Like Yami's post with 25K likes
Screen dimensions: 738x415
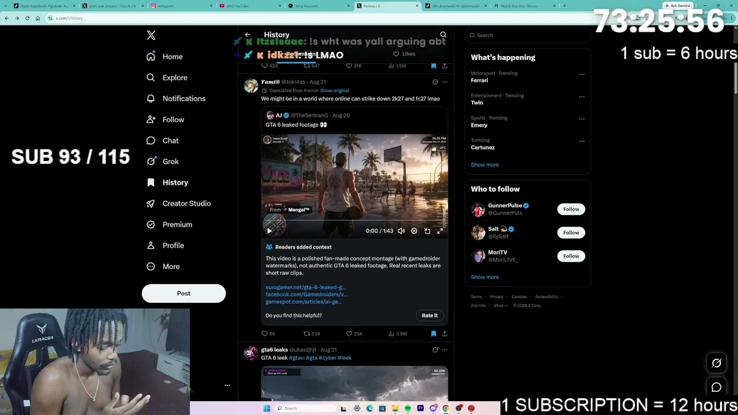click(x=354, y=334)
